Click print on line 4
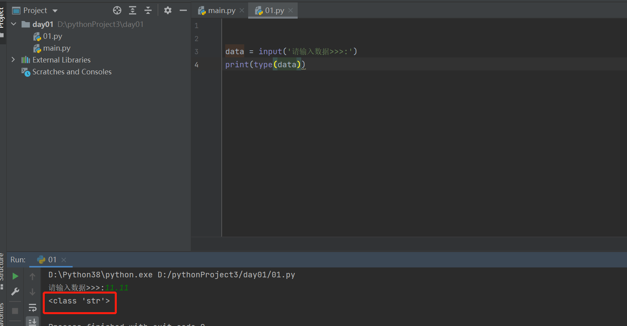627x326 pixels. pyautogui.click(x=237, y=65)
